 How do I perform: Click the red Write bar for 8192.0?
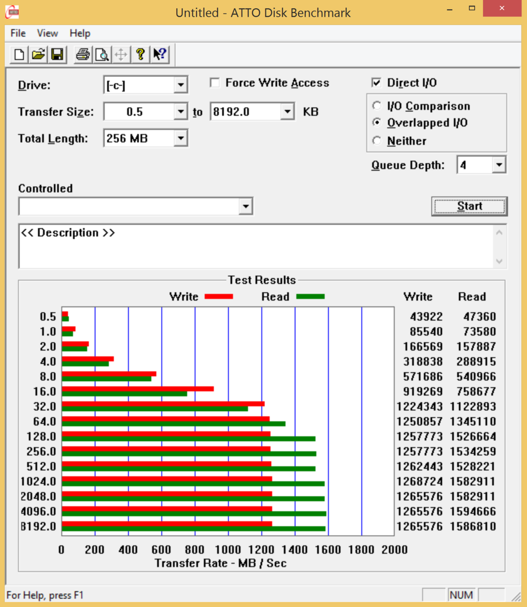[x=167, y=524]
